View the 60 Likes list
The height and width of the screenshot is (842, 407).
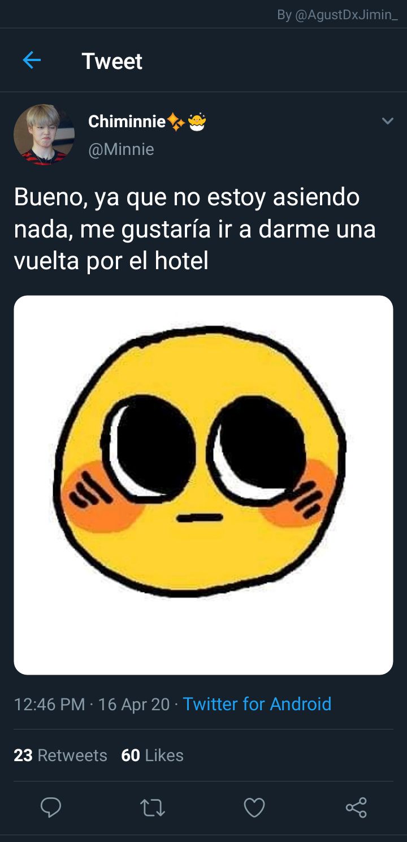(x=153, y=755)
